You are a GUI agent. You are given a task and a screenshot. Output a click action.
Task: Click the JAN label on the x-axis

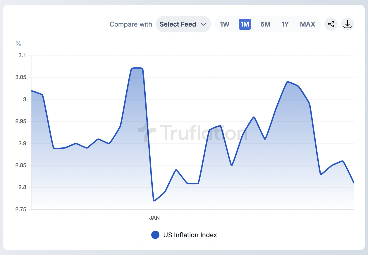154,218
